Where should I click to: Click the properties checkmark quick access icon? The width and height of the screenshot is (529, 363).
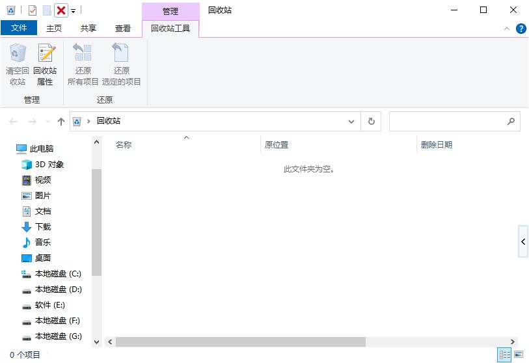33,10
